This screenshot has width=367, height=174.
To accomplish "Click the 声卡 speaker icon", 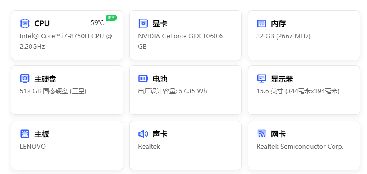I will [143, 134].
